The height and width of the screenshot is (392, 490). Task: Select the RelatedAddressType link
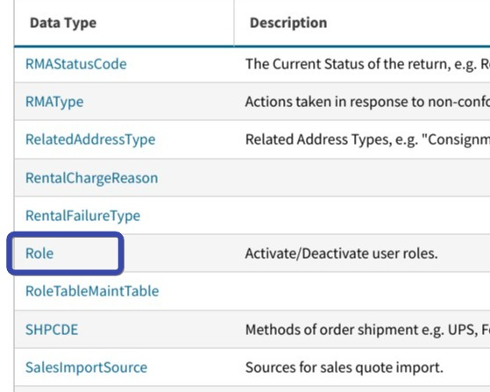[90, 139]
